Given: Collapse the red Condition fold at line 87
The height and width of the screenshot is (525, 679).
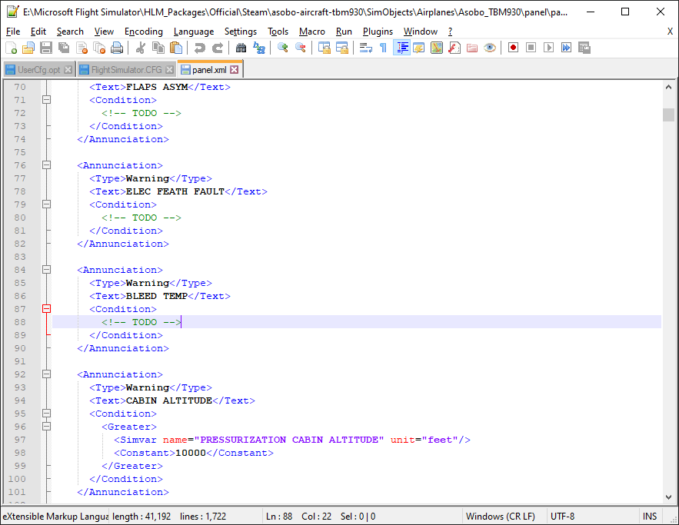Looking at the screenshot, I should [x=46, y=309].
